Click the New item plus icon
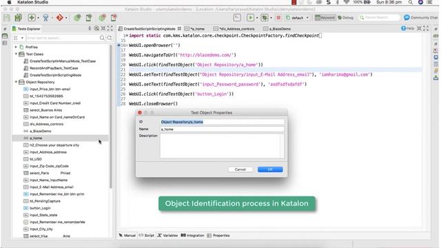441x248 pixels. pyautogui.click(x=32, y=18)
